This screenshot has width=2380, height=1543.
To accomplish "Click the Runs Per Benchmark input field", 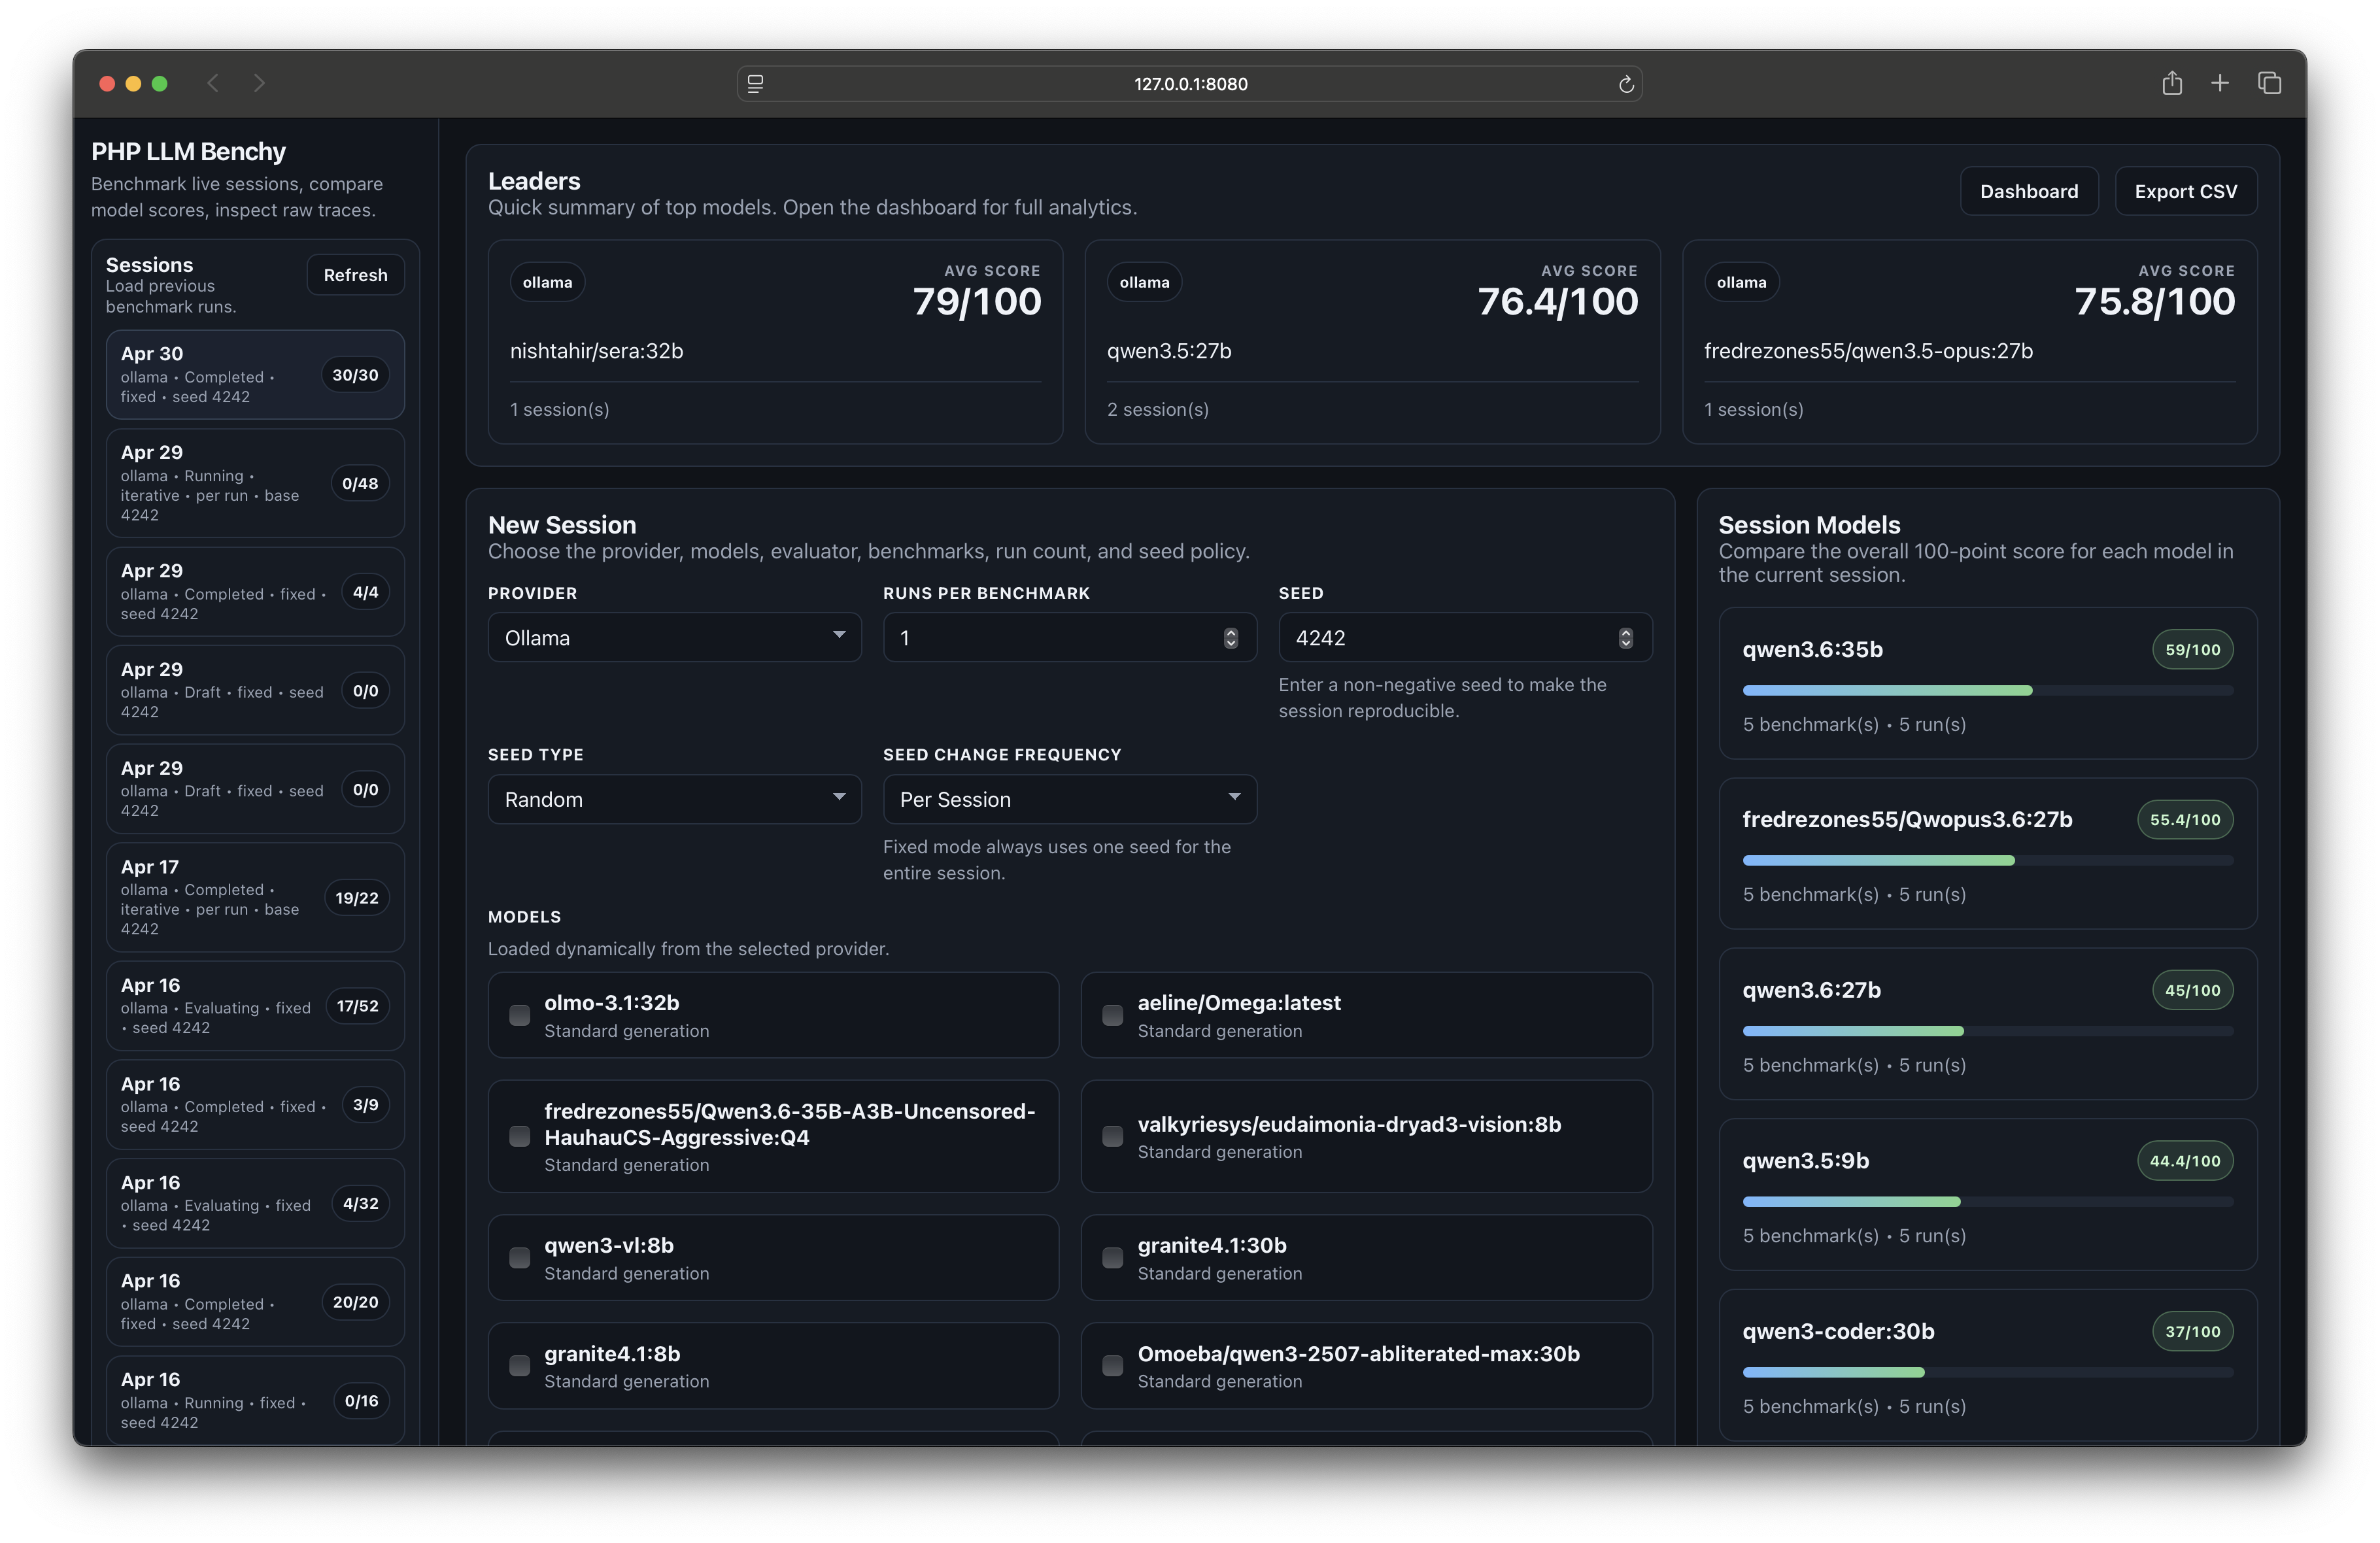I will tap(1069, 637).
